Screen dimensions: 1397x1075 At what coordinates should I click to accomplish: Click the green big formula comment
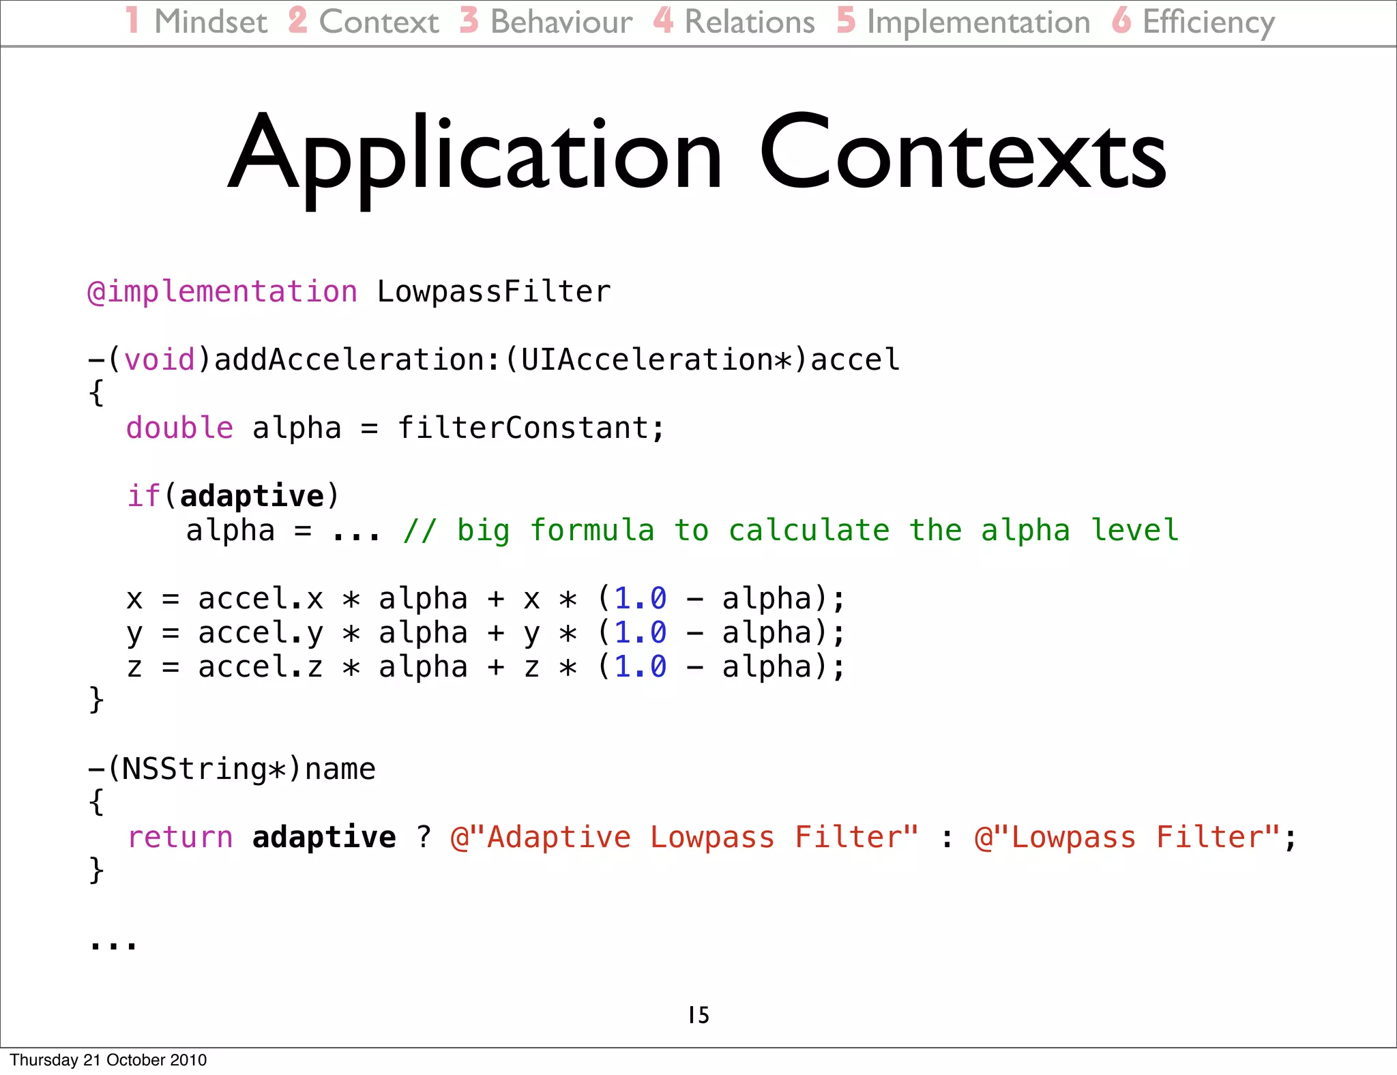[x=791, y=531]
